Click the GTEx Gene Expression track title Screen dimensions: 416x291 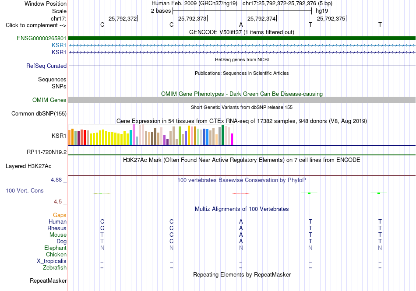coord(242,121)
